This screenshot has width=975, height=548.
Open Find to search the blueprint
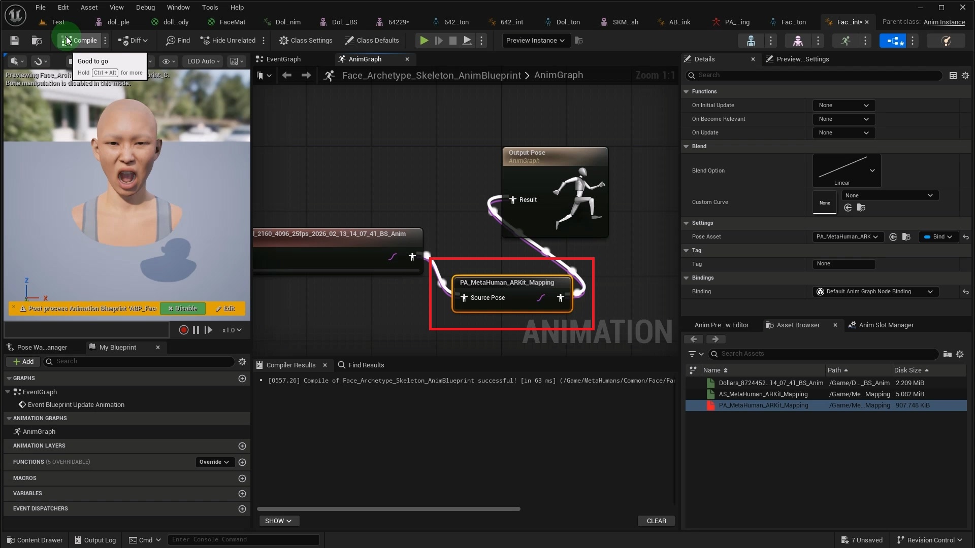pos(177,41)
